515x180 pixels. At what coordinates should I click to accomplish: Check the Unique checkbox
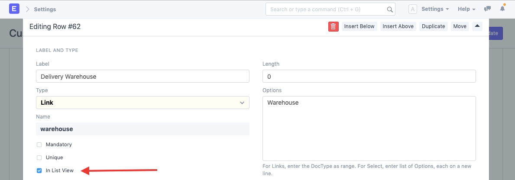pos(39,157)
